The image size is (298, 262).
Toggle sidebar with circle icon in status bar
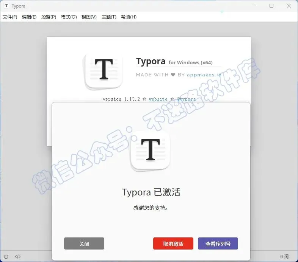[x=6, y=257]
